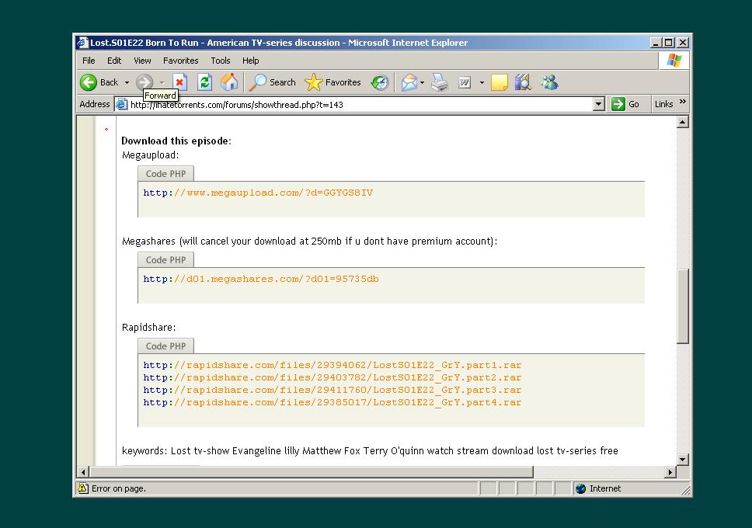Open the Favorites star toolbar button

(333, 82)
